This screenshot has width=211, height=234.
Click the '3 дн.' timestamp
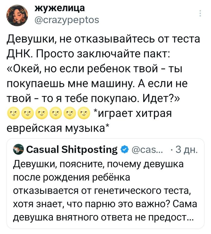(187, 150)
